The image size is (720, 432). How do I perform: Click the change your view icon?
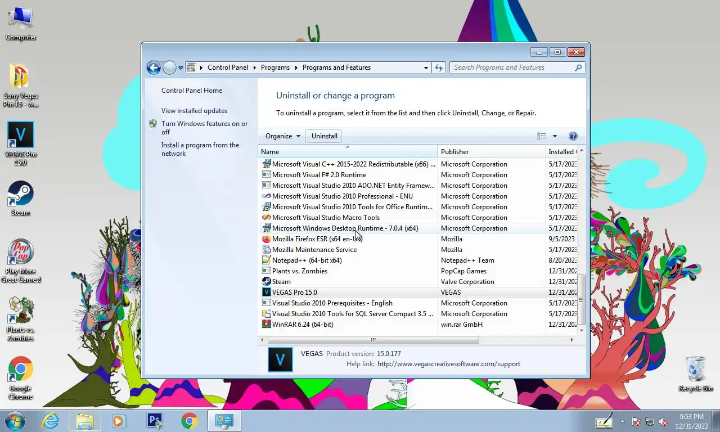pos(541,136)
